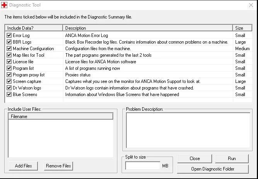Uncheck the License file checkbox
This screenshot has width=258, height=179.
(9, 62)
